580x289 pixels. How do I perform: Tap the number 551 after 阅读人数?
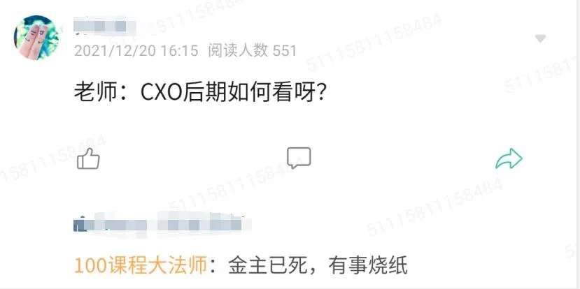285,51
